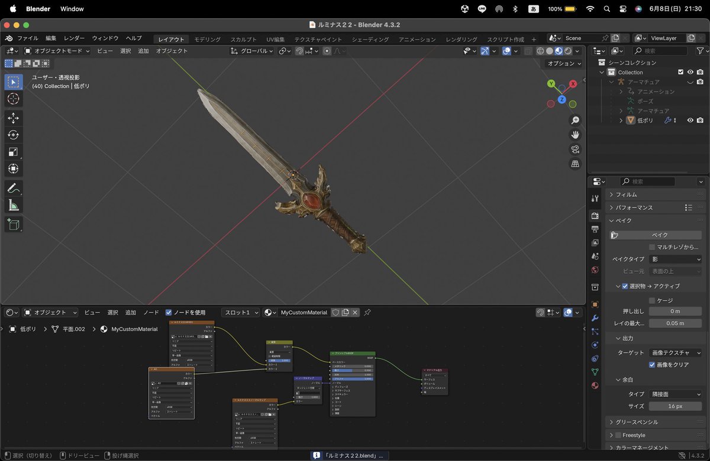Hide Collection with eye icon

pos(690,72)
